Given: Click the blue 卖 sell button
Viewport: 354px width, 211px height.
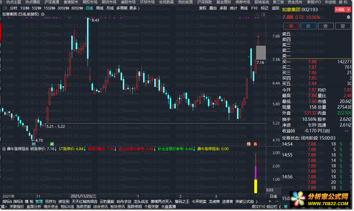Looking at the screenshot, I should tap(308, 26).
